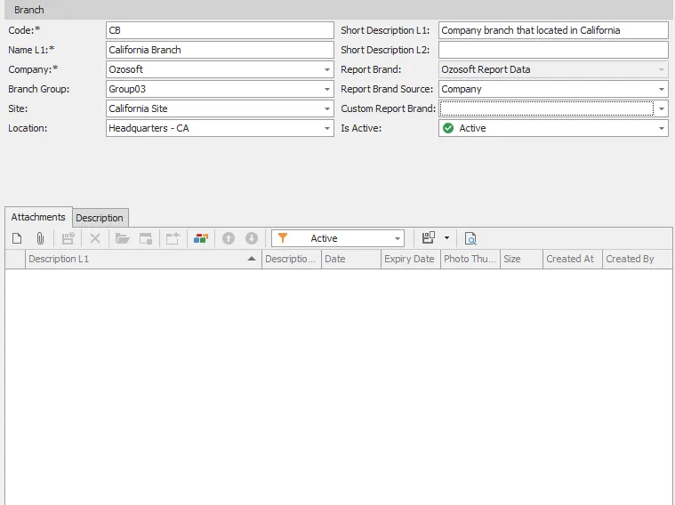Expand the Location dropdown arrow

tap(327, 128)
